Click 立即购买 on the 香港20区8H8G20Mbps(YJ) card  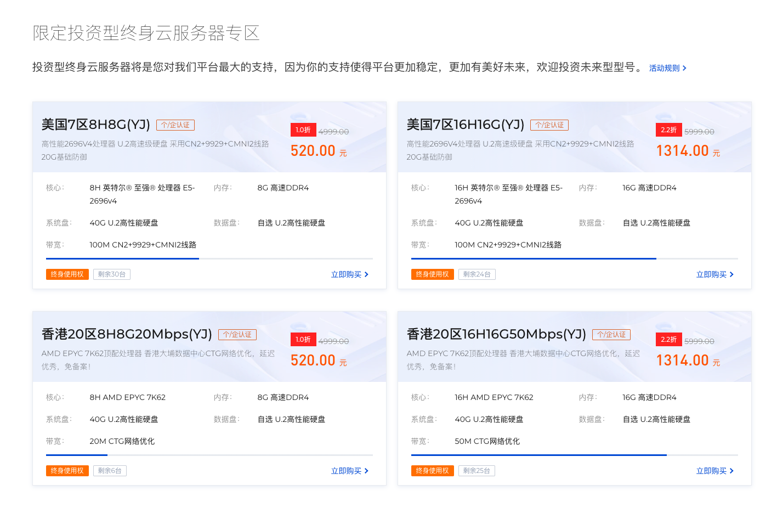350,471
